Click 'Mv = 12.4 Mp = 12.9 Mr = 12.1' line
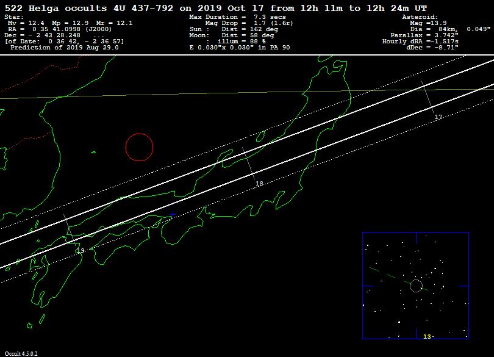 point(70,23)
